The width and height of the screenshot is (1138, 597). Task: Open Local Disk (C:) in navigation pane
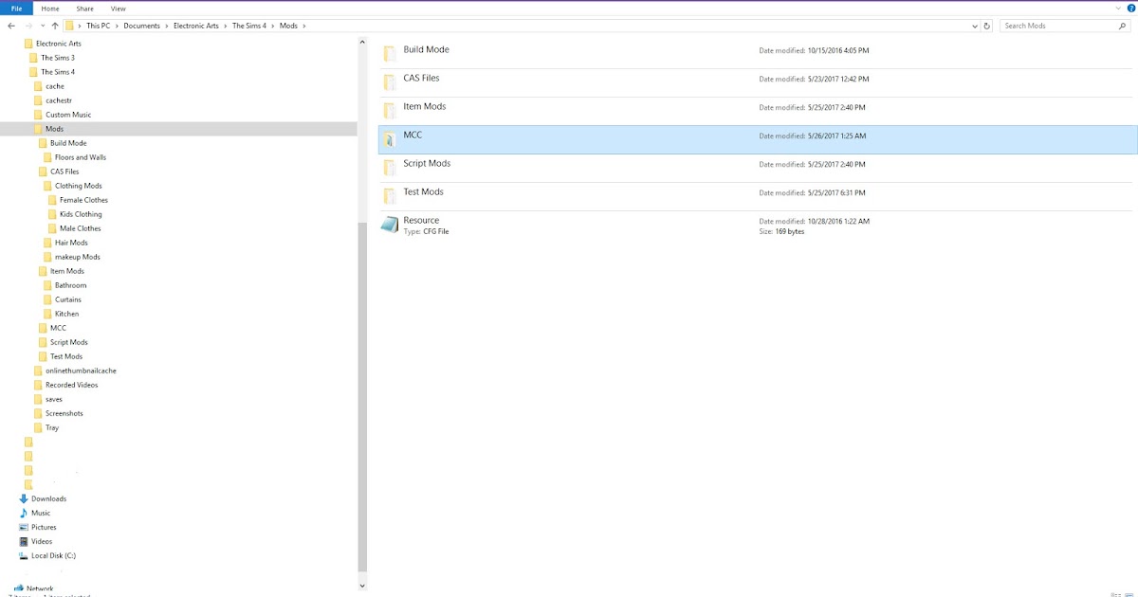[x=53, y=555]
